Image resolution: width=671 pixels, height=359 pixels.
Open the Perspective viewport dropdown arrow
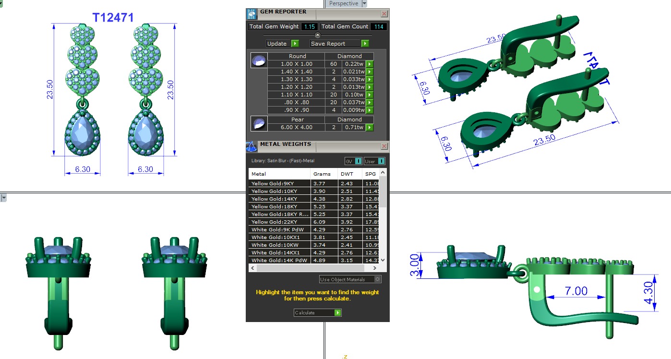364,3
